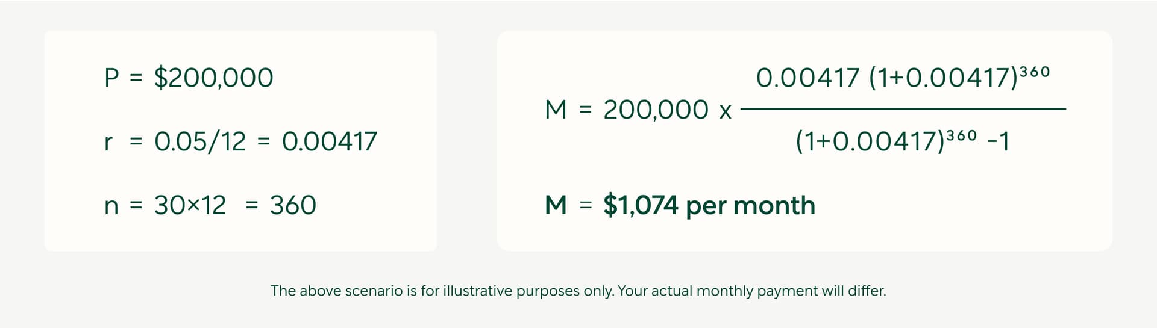Click the bold "$1,074 per month" result
Image resolution: width=1157 pixels, height=328 pixels.
[709, 206]
